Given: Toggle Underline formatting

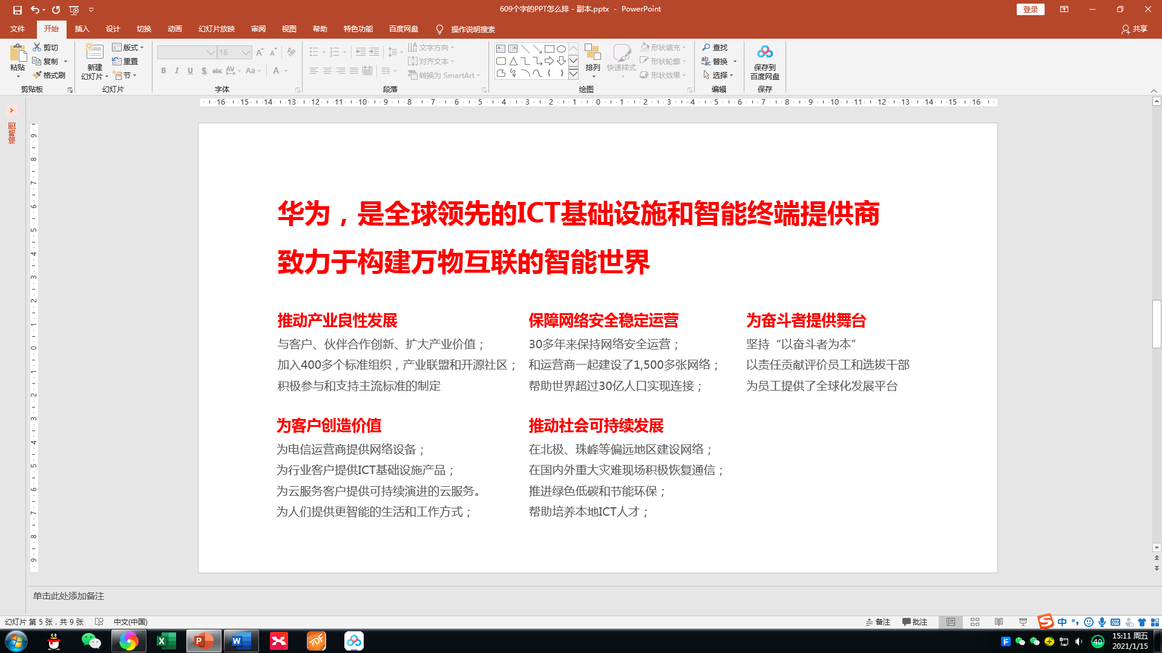Looking at the screenshot, I should tap(190, 71).
